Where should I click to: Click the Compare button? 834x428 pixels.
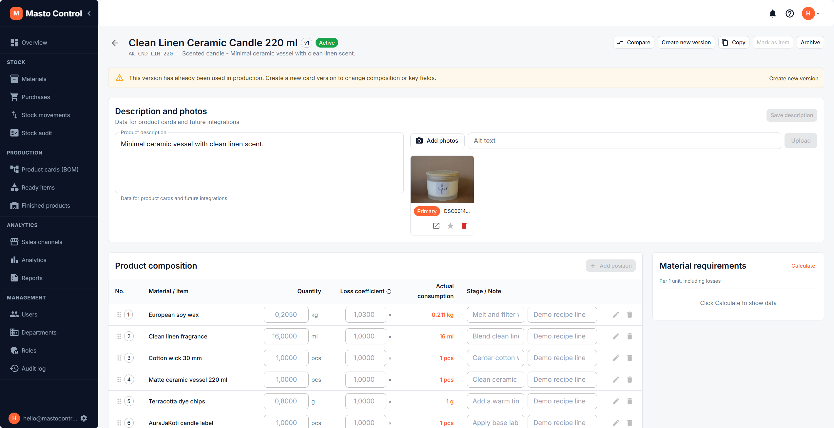[x=633, y=42]
